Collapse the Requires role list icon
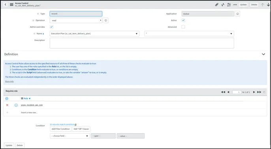This screenshot has width=271, height=149. (x=264, y=92)
